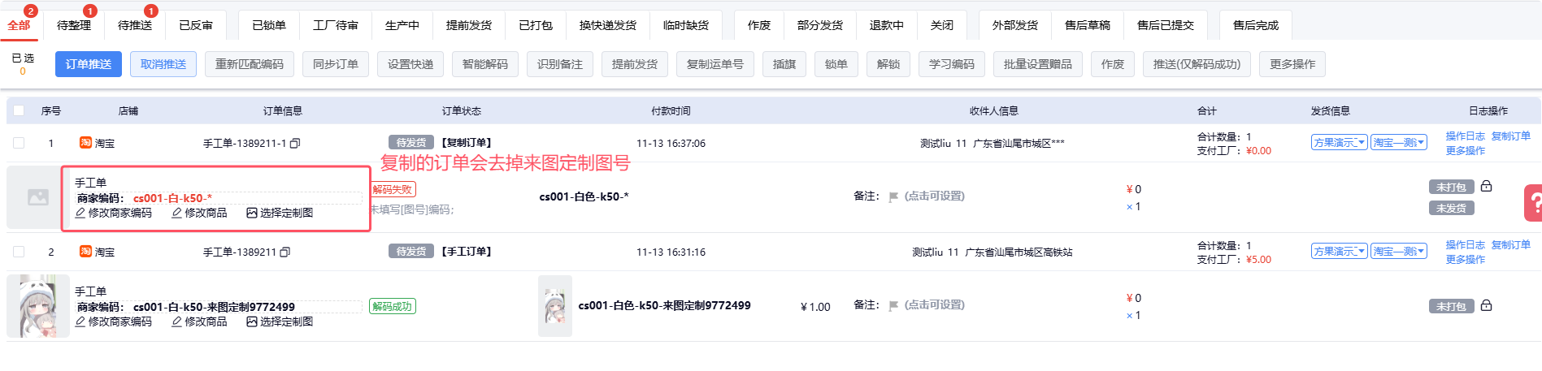This screenshot has width=1542, height=371.
Task: Expand 方果演示 dropdown on order 2
Action: [1340, 252]
